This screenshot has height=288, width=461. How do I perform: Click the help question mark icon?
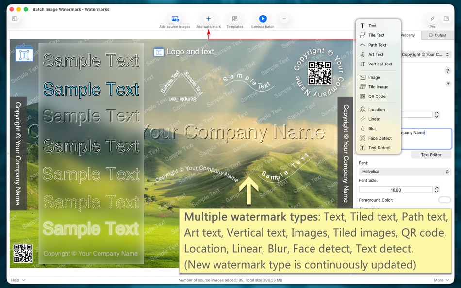pyautogui.click(x=447, y=70)
